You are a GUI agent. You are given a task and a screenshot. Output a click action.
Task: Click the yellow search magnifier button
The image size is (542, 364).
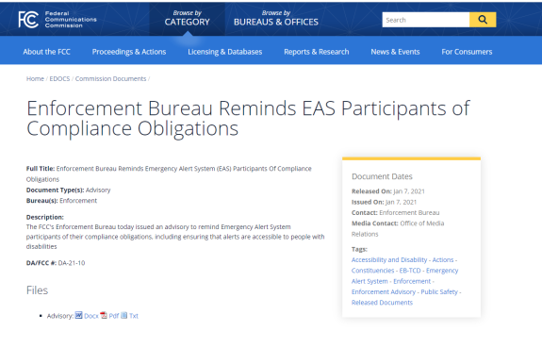pyautogui.click(x=483, y=20)
